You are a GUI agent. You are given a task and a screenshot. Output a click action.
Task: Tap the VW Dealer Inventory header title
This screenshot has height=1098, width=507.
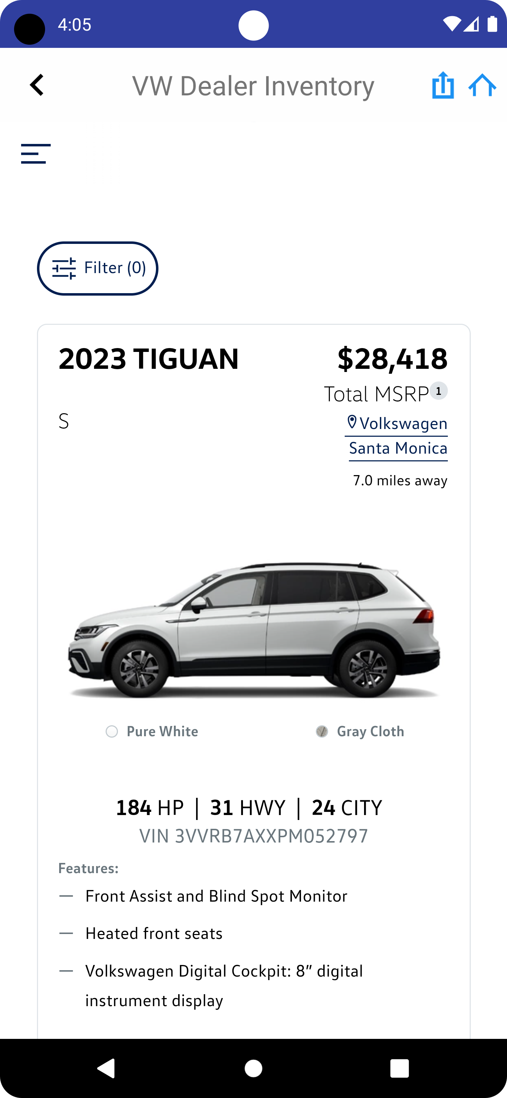click(253, 86)
